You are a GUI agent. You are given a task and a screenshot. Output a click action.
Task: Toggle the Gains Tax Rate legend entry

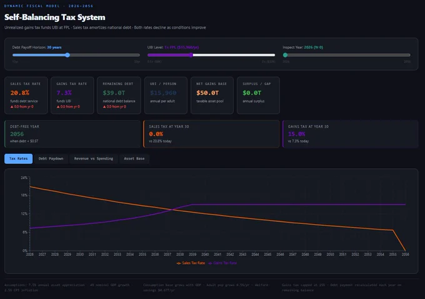click(x=222, y=263)
